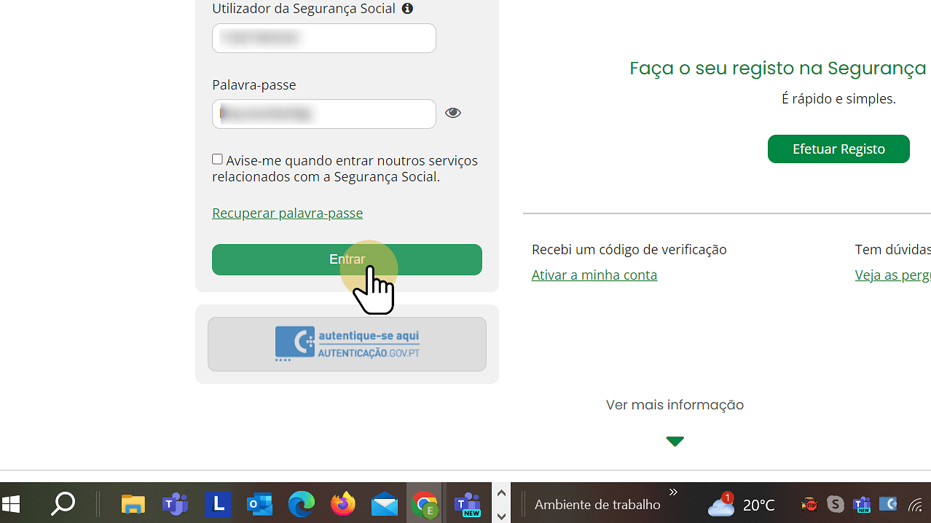The image size is (931, 523).
Task: Click the Wi-Fi icon in the system tray
Action: (915, 503)
